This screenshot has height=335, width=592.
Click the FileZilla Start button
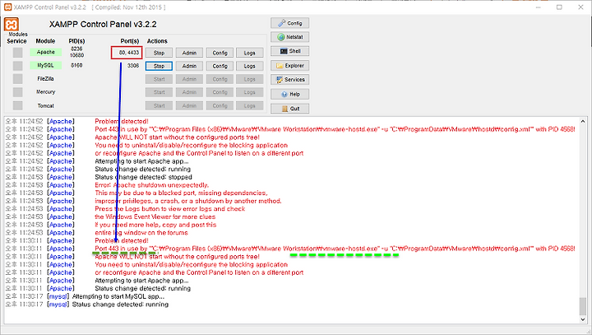pyautogui.click(x=159, y=79)
